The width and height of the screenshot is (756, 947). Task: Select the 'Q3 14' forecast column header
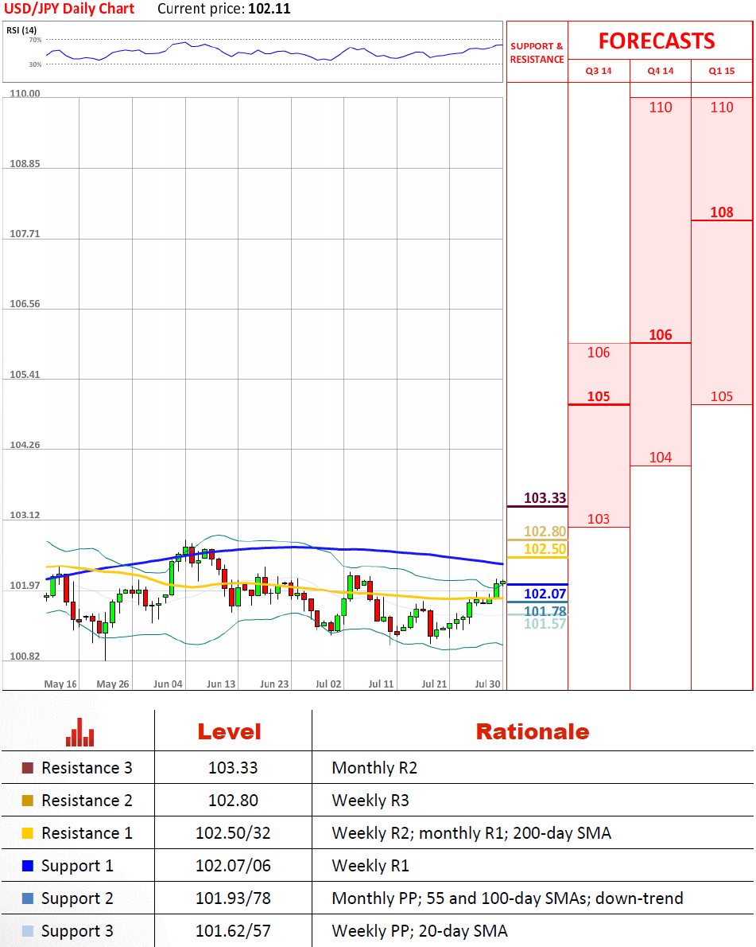point(599,71)
